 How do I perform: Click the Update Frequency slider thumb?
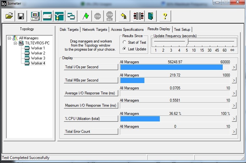tap(187, 42)
